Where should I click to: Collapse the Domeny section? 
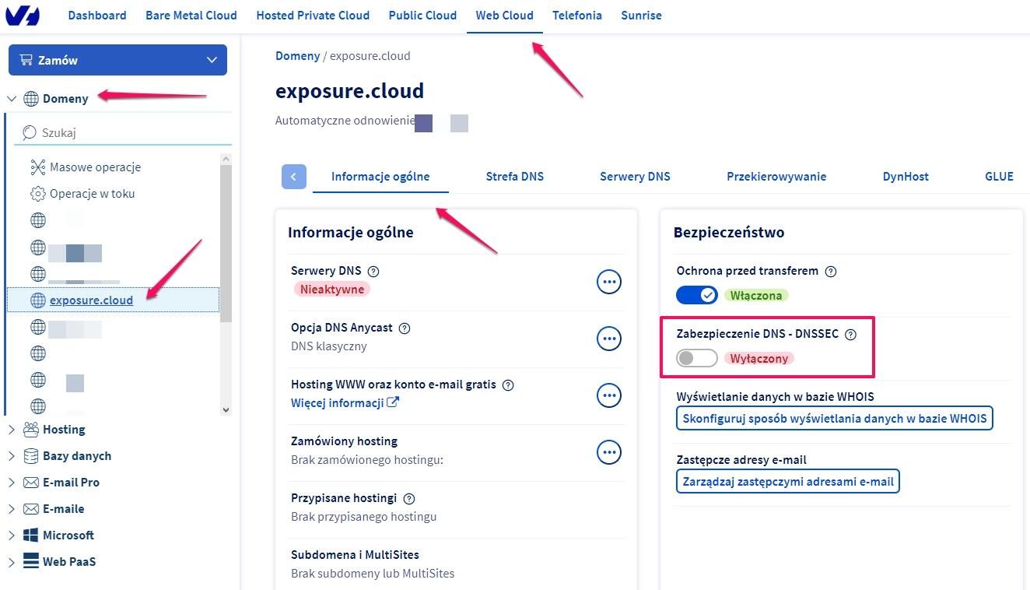(x=12, y=99)
